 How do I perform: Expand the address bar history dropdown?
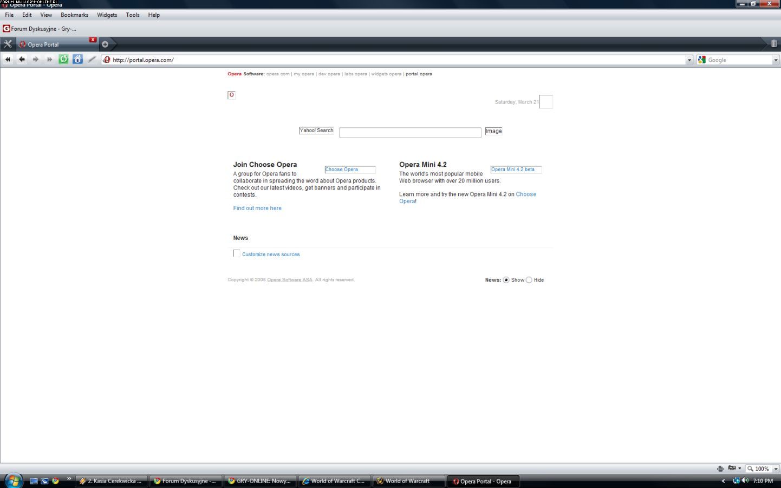click(689, 60)
